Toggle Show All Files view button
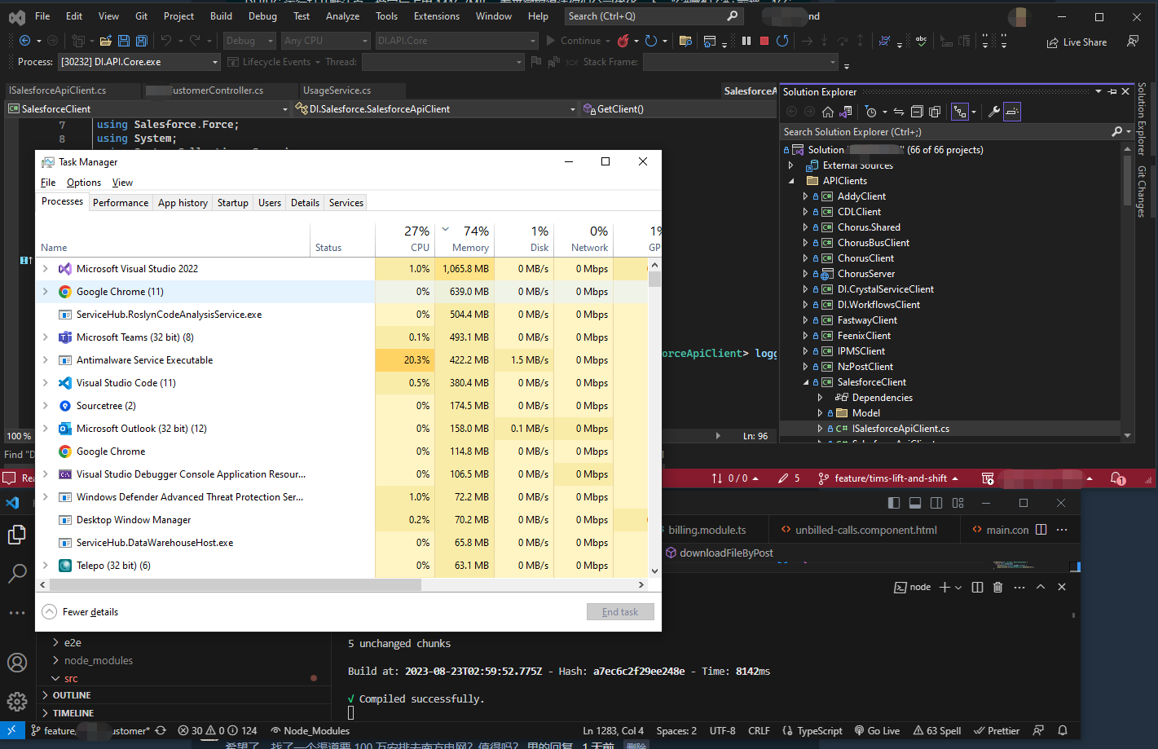The height and width of the screenshot is (749, 1158). [935, 112]
